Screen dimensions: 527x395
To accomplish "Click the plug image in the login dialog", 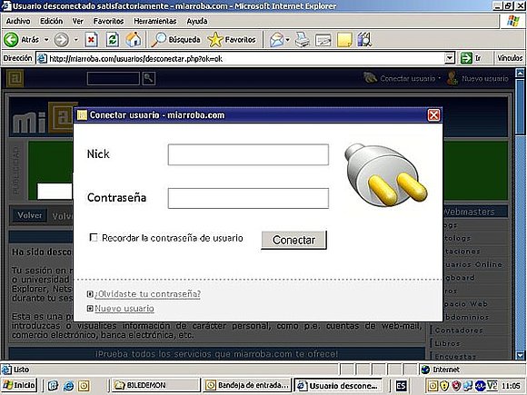I will [385, 174].
